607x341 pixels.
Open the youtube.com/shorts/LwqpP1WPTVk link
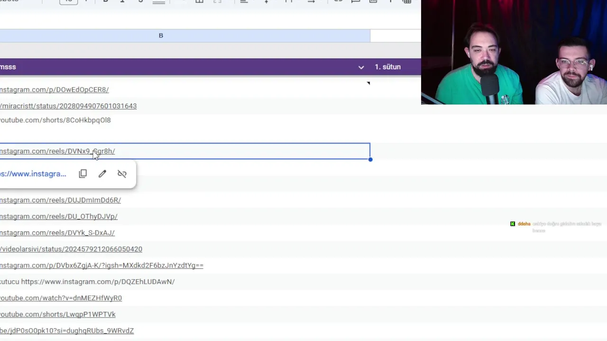58,314
